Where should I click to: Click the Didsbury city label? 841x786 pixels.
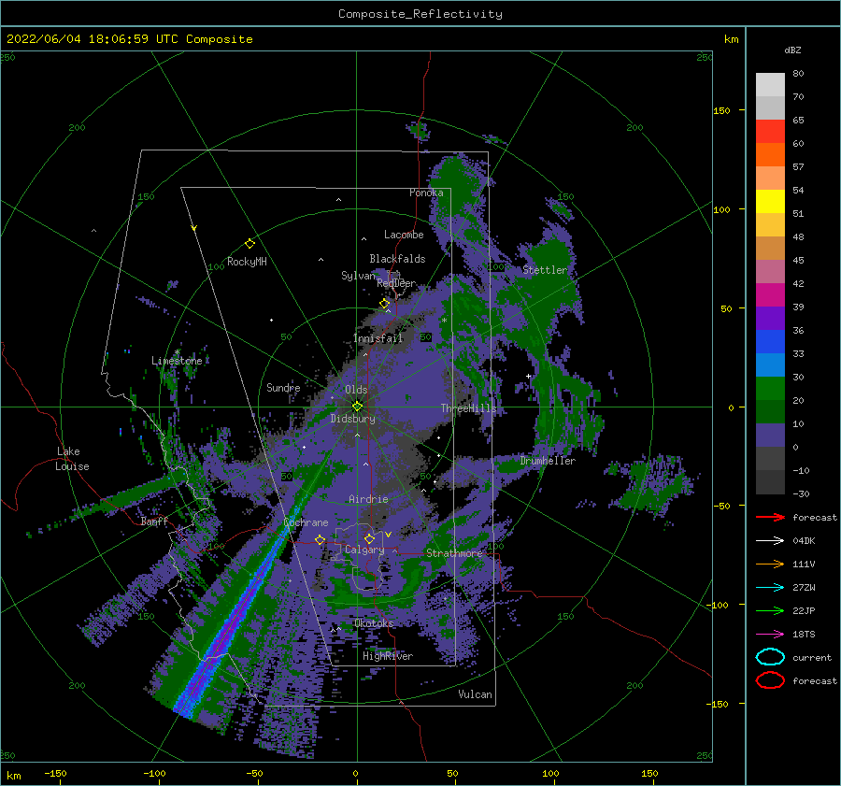(353, 419)
